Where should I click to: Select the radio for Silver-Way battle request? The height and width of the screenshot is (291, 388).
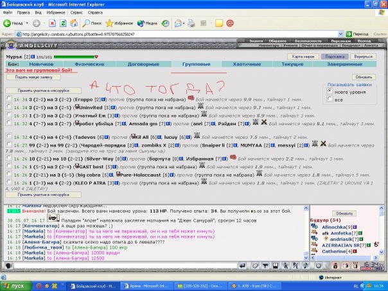point(9,157)
